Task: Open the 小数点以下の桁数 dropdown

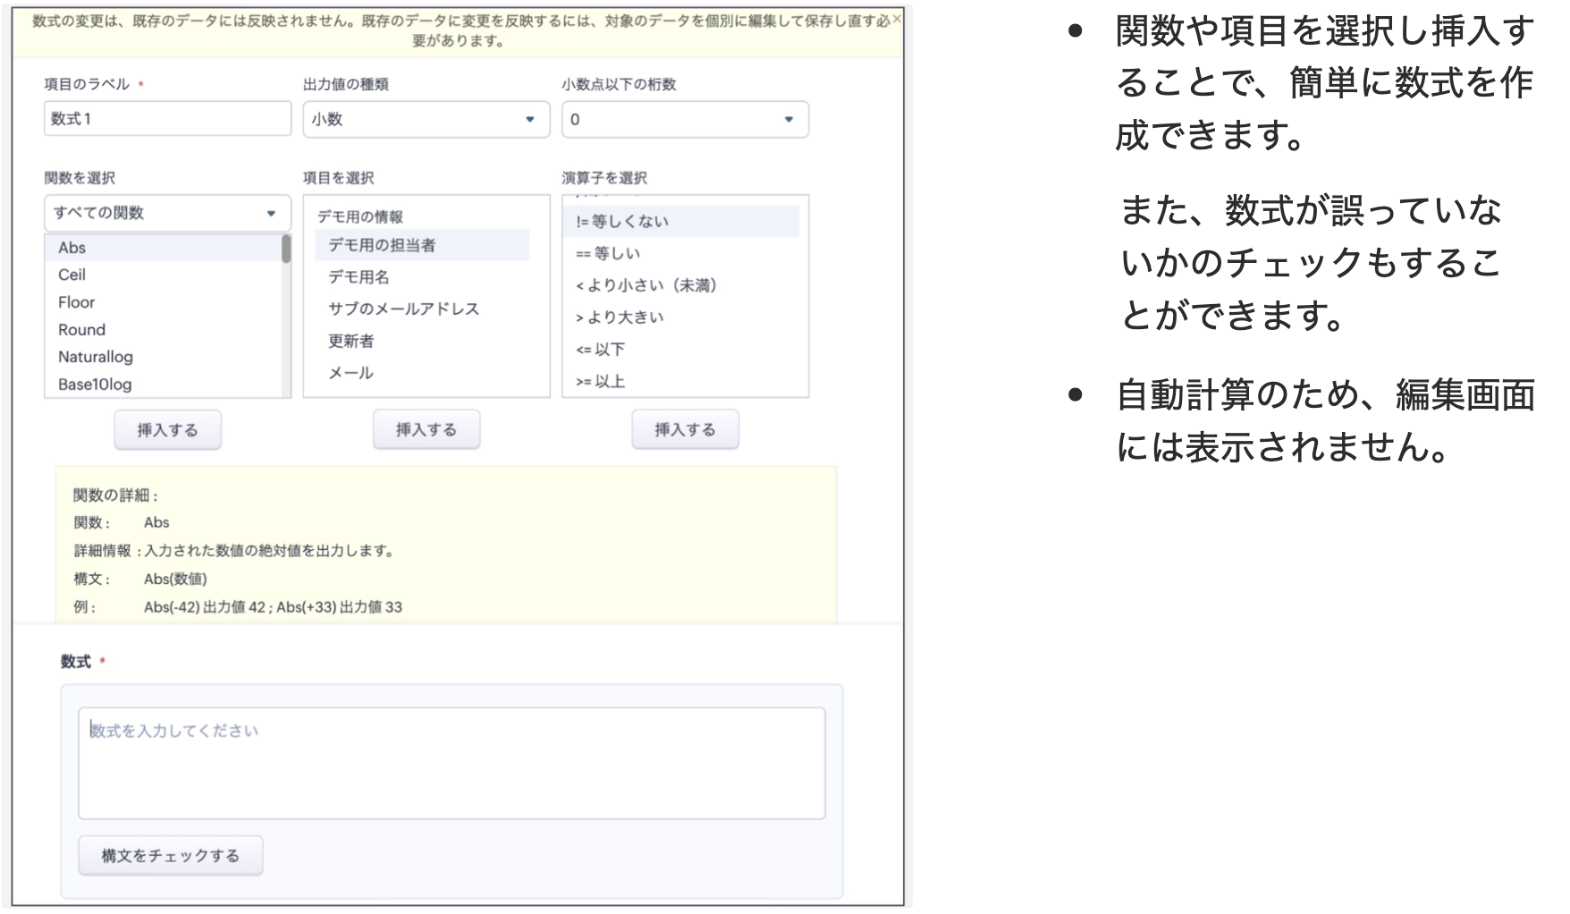Action: pos(685,120)
